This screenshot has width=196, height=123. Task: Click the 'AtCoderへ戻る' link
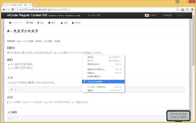pyautogui.click(x=94, y=15)
